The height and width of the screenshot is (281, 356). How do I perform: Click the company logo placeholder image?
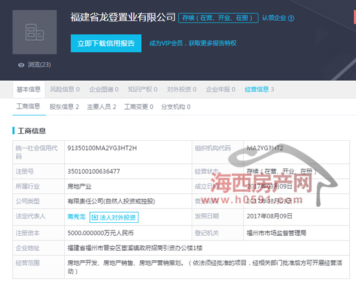(34, 32)
